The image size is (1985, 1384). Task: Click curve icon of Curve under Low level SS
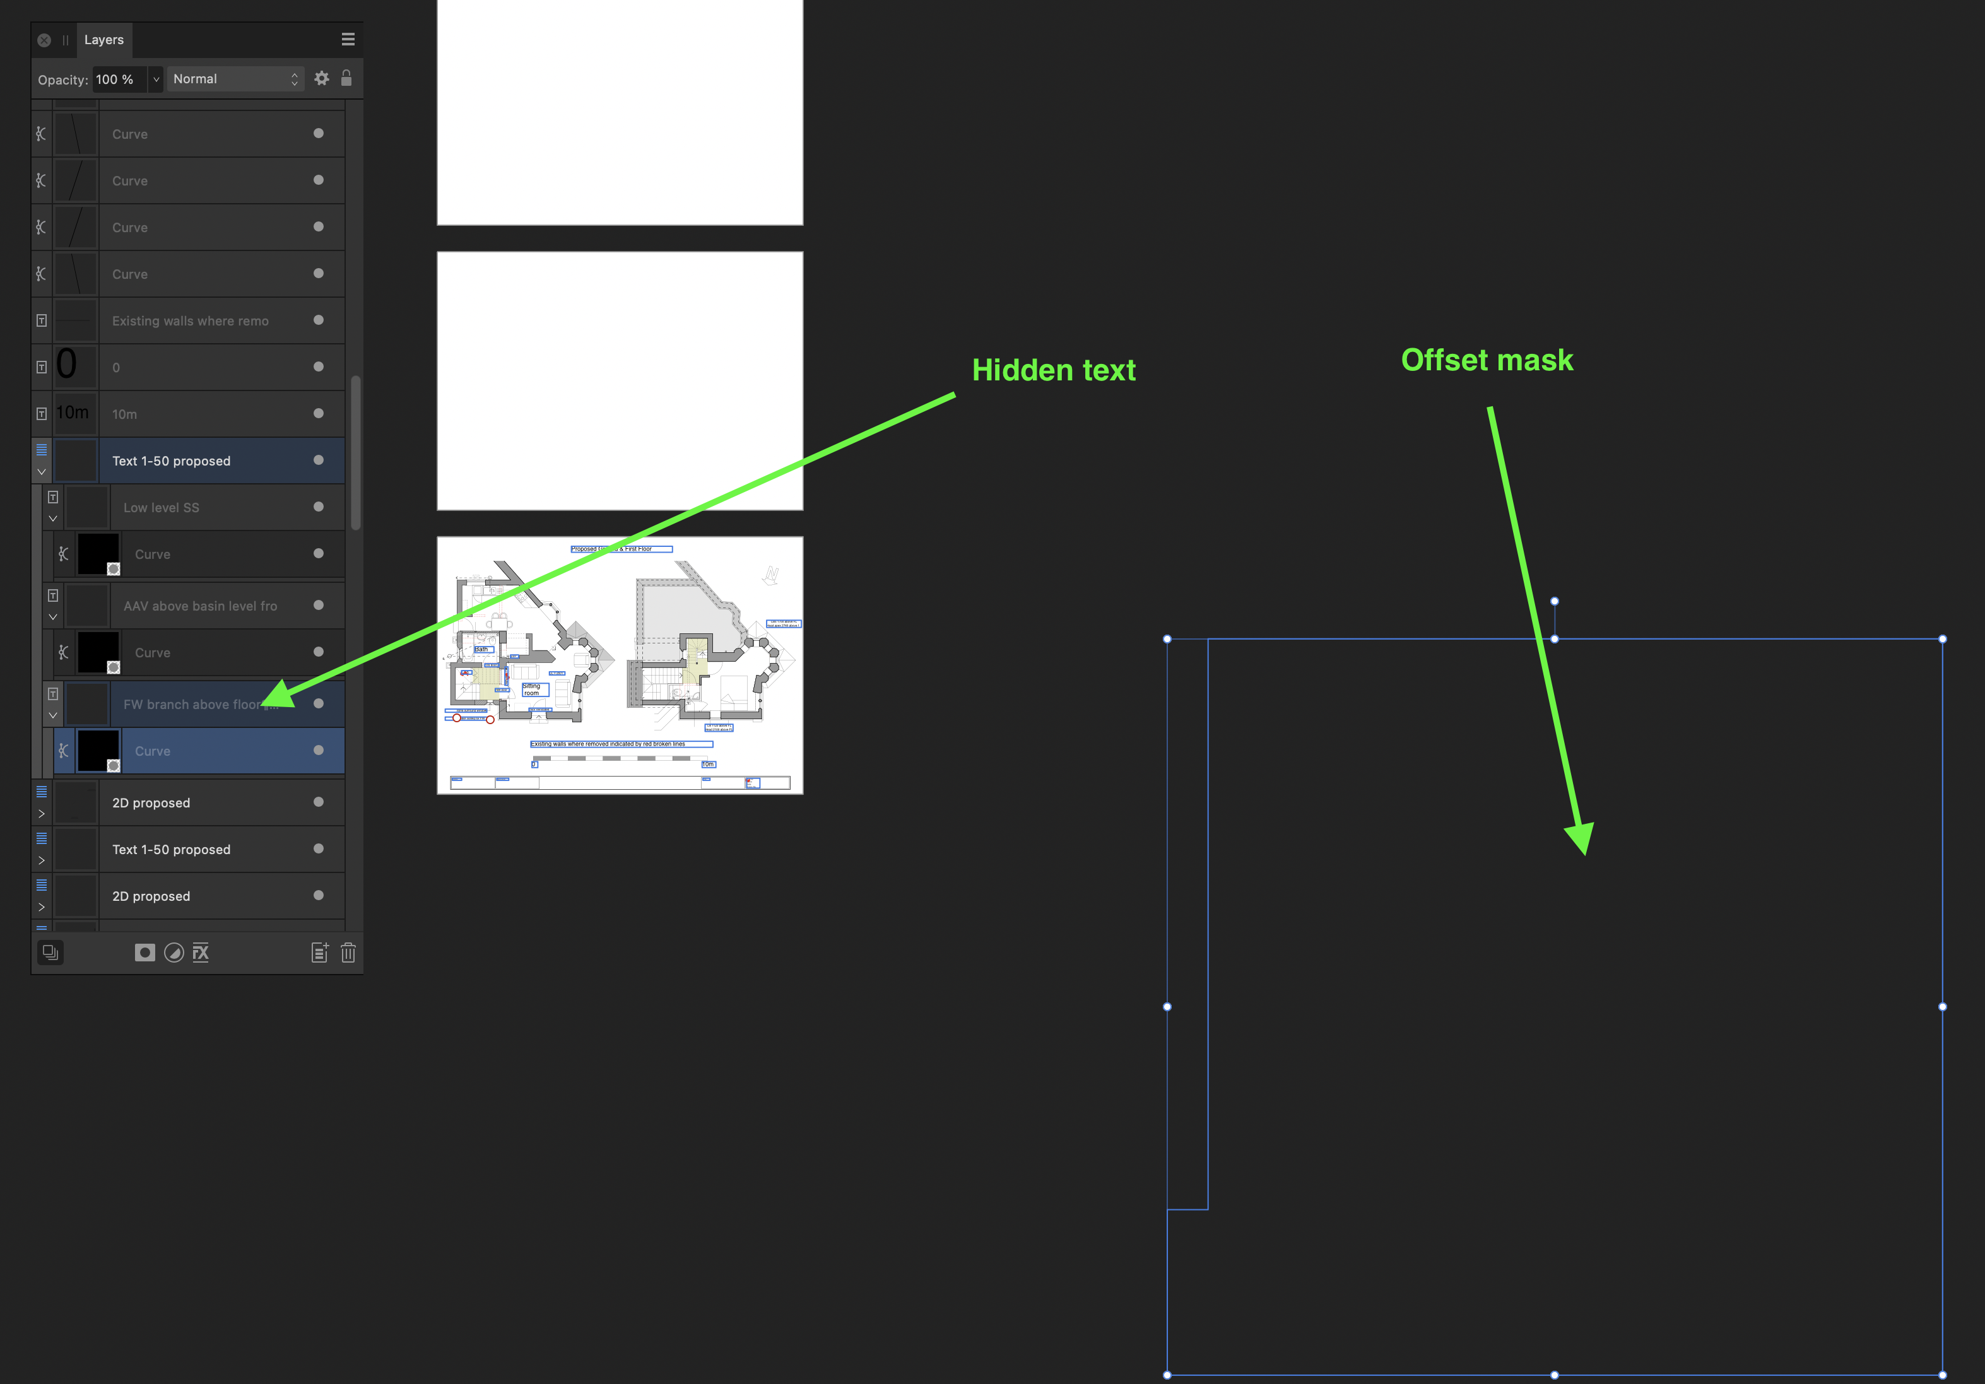coord(64,554)
